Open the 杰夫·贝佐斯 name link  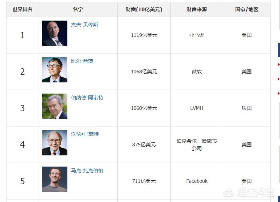coord(84,25)
